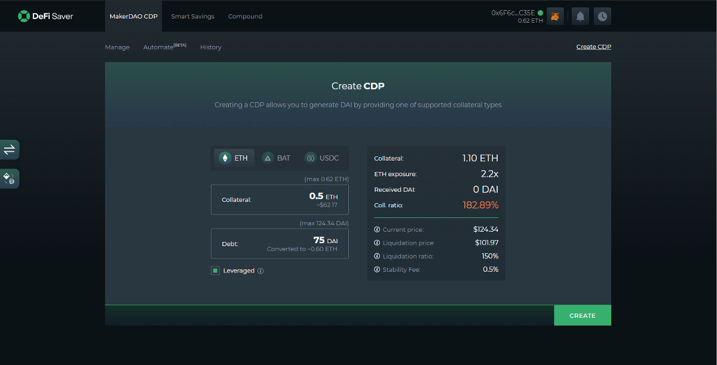717x365 pixels.
Task: Click info icon next to Stability Fee
Action: pyautogui.click(x=377, y=270)
